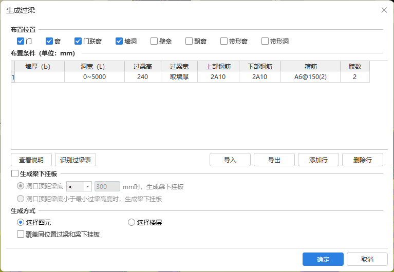Image resolution: width=394 pixels, height=272 pixels.
Task: Uncheck the 墙洞 checkbox
Action: [x=119, y=41]
